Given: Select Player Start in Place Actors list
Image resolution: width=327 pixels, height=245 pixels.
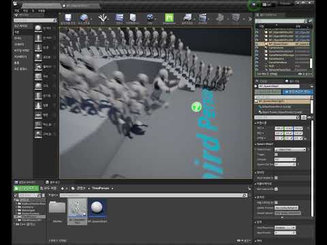Looking at the screenshot, I should point(44,67).
